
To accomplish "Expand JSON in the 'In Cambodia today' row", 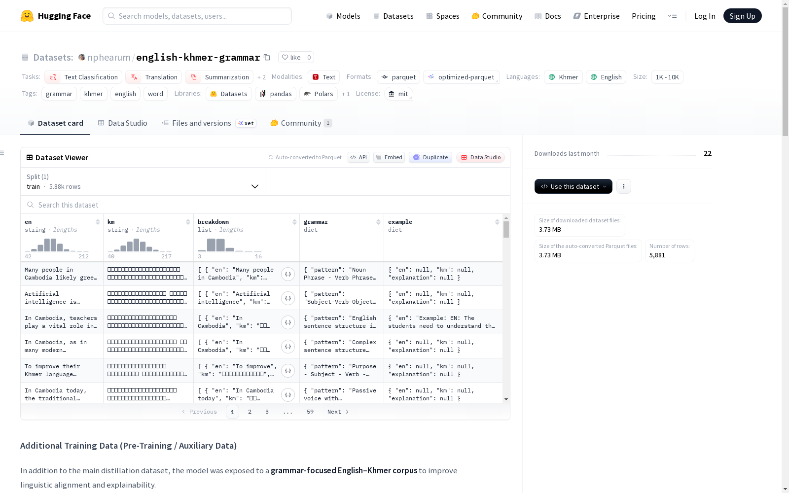I will tap(288, 395).
